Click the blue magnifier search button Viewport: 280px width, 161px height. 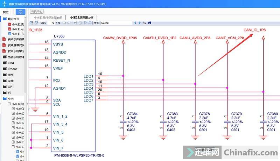point(20,12)
